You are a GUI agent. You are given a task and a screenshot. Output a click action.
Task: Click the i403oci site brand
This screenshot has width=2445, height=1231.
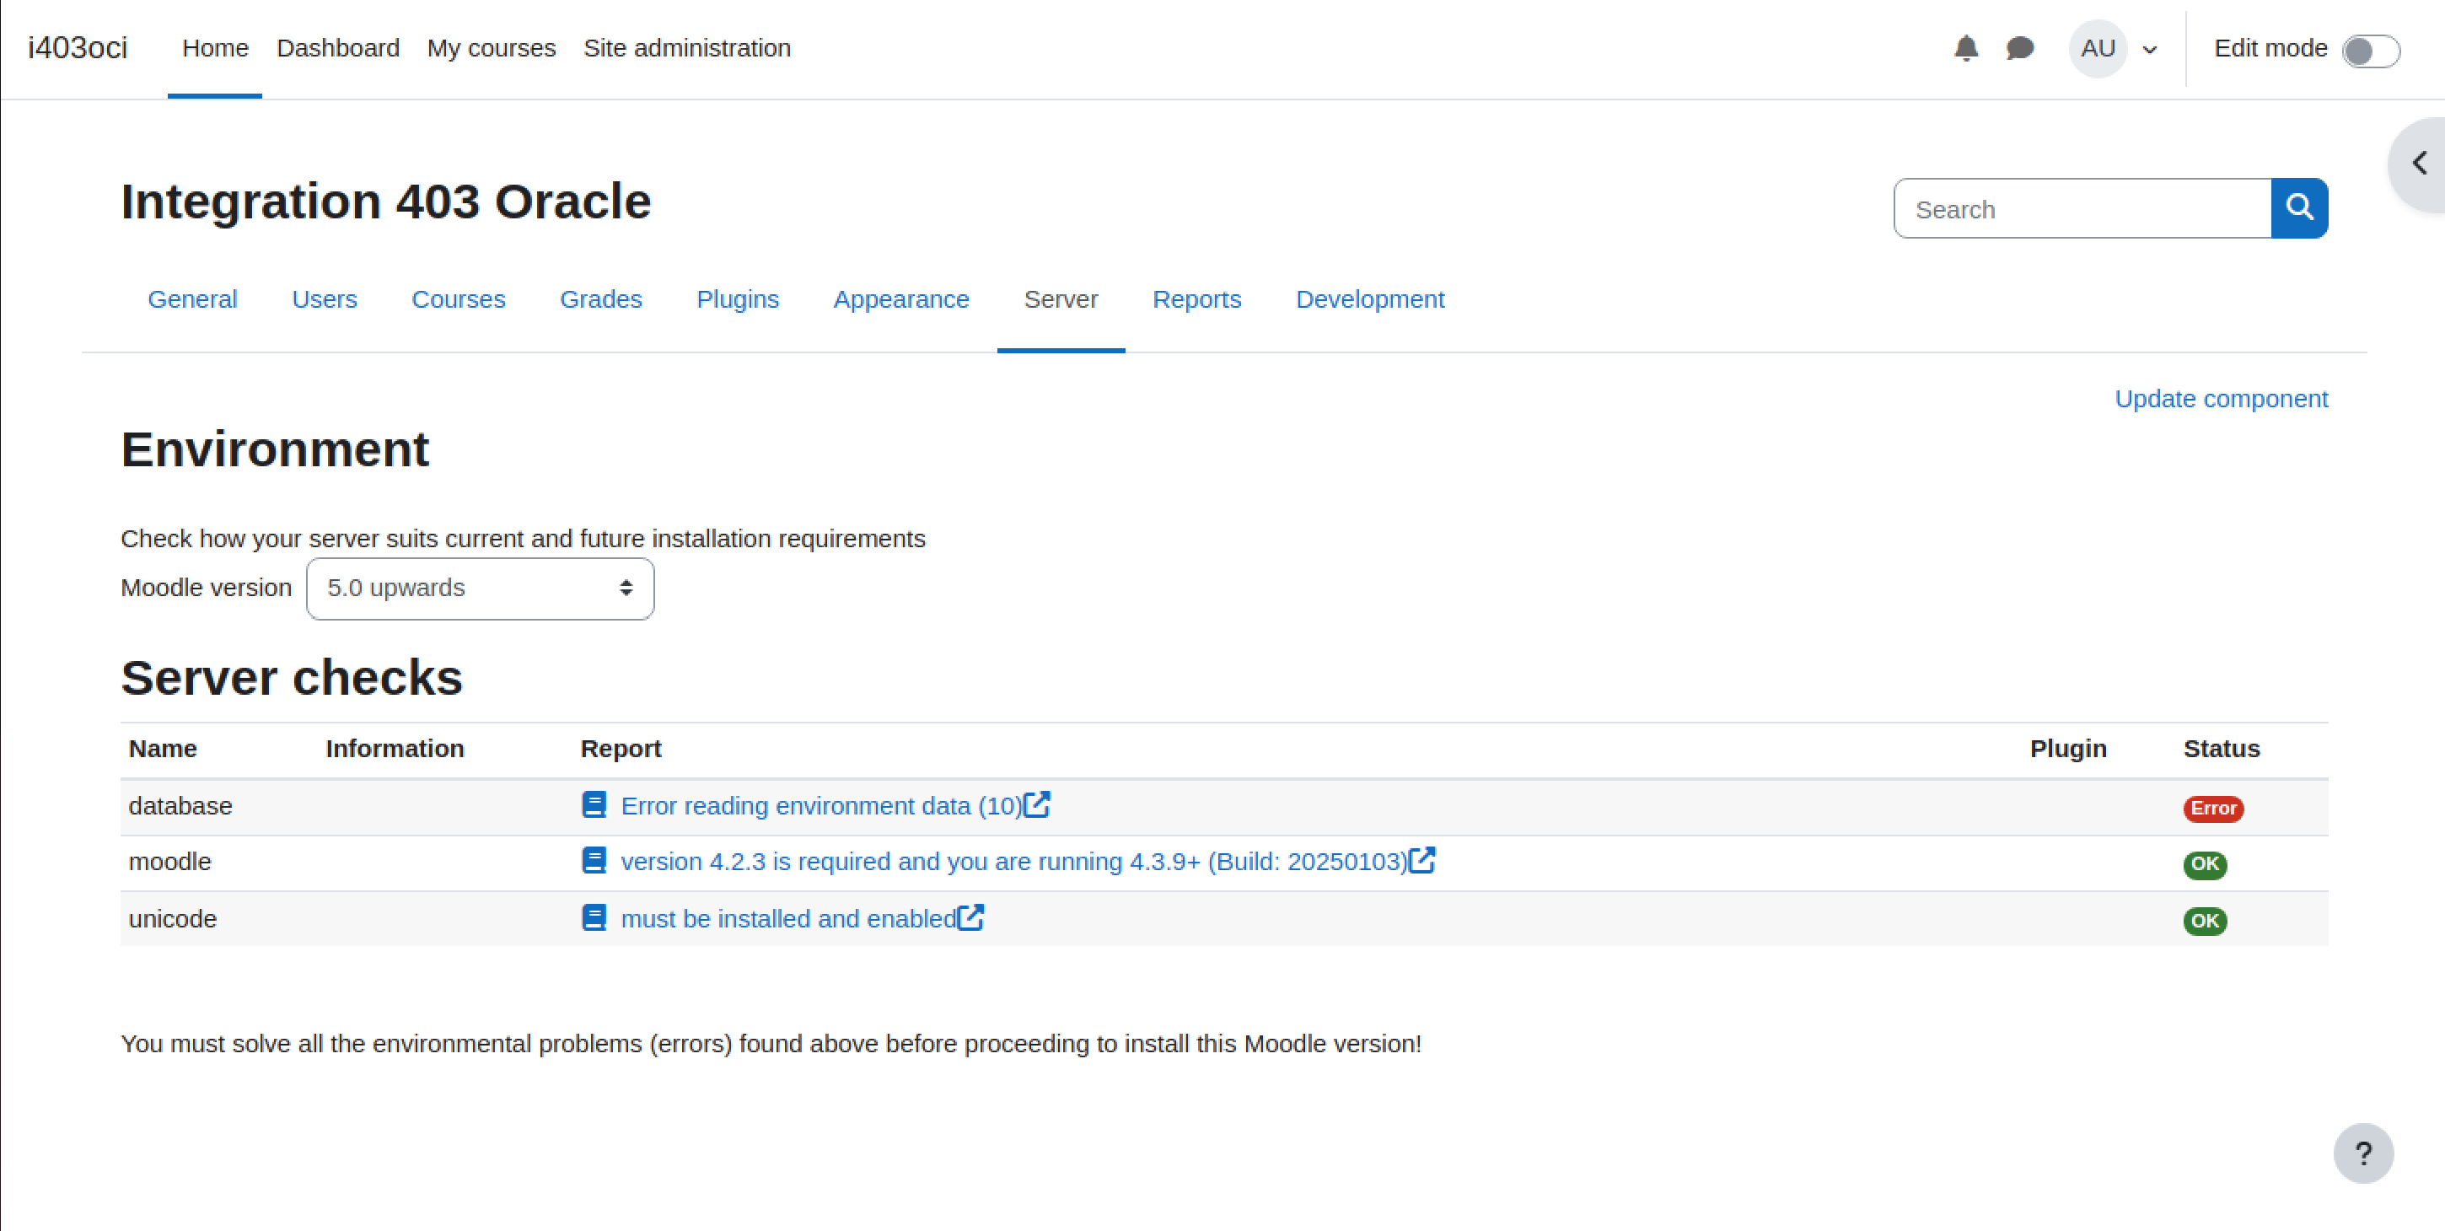78,47
